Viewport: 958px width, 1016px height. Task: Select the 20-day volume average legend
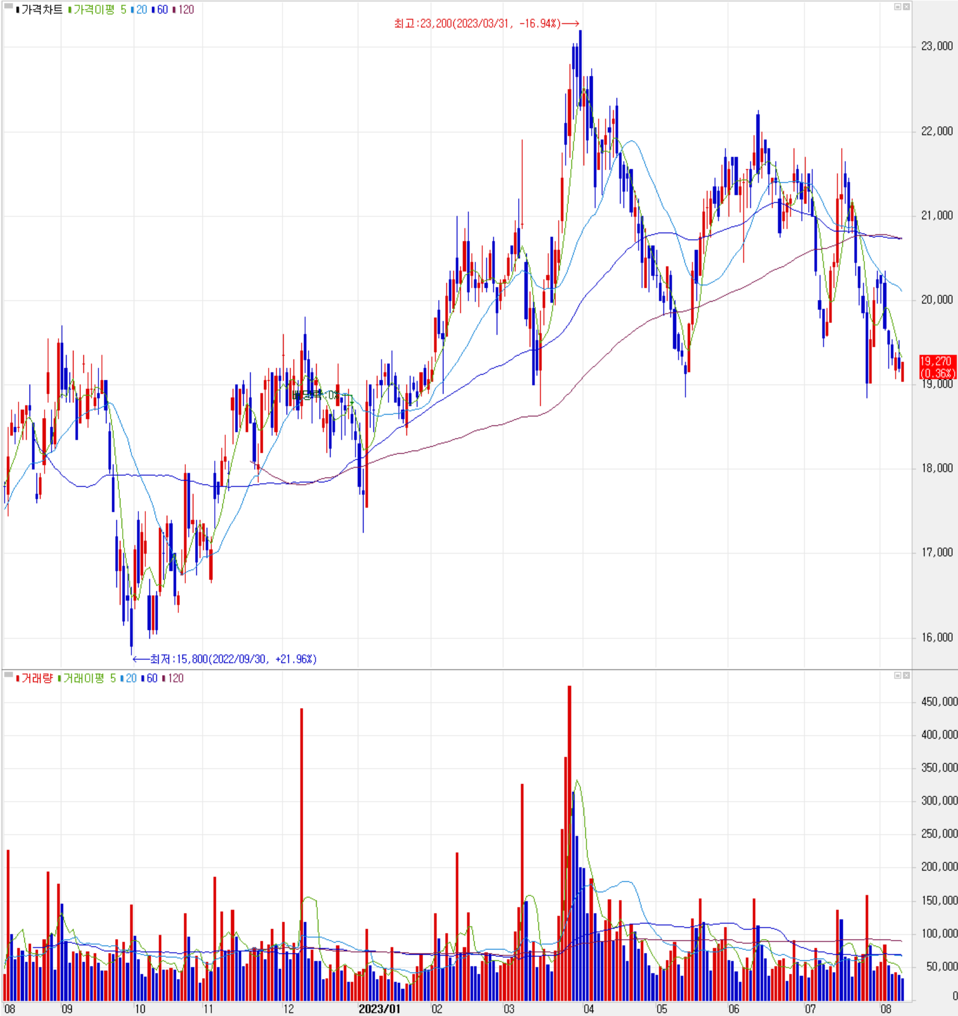(x=129, y=678)
